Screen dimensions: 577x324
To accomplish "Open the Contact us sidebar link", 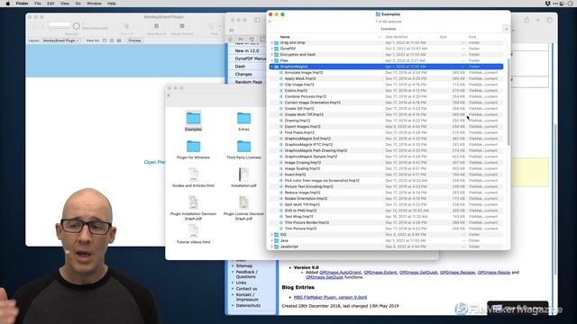I will point(246,289).
